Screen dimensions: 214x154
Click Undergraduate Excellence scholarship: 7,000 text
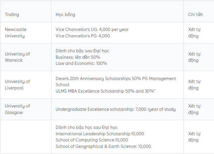(x=101, y=109)
